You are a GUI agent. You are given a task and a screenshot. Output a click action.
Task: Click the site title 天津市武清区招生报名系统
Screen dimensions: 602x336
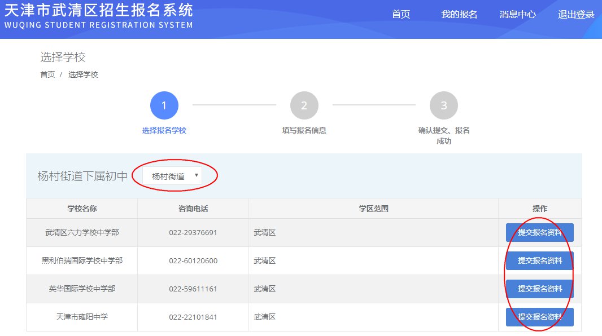point(98,10)
